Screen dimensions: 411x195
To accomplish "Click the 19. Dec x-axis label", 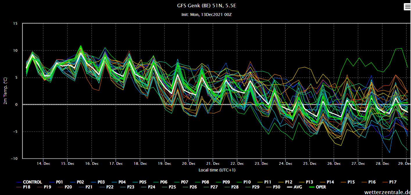I will [164, 164].
